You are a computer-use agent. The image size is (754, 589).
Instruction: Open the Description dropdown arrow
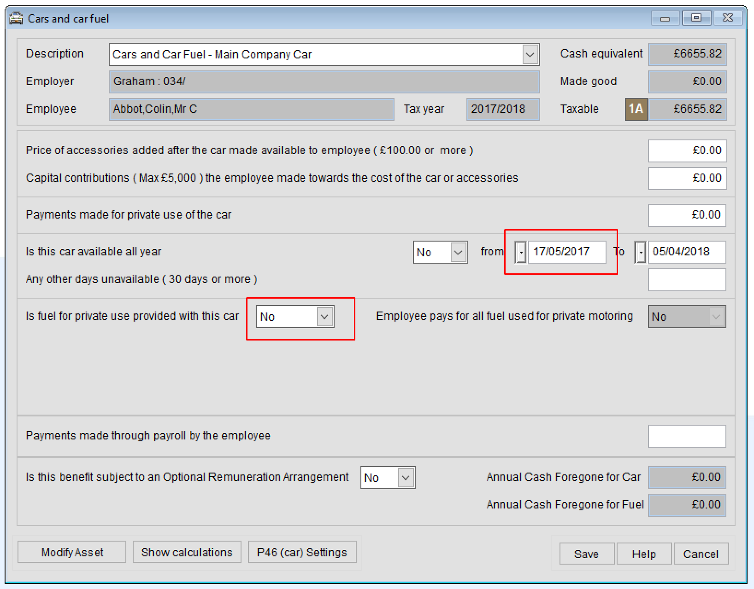[530, 54]
